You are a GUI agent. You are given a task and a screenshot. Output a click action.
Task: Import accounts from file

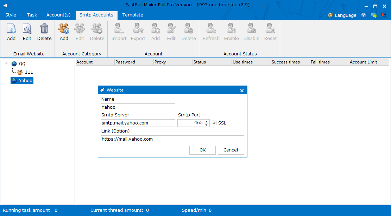point(119,32)
